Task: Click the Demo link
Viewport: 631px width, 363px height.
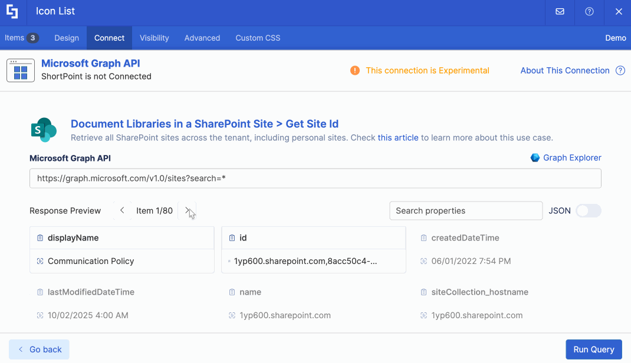Action: [x=615, y=38]
